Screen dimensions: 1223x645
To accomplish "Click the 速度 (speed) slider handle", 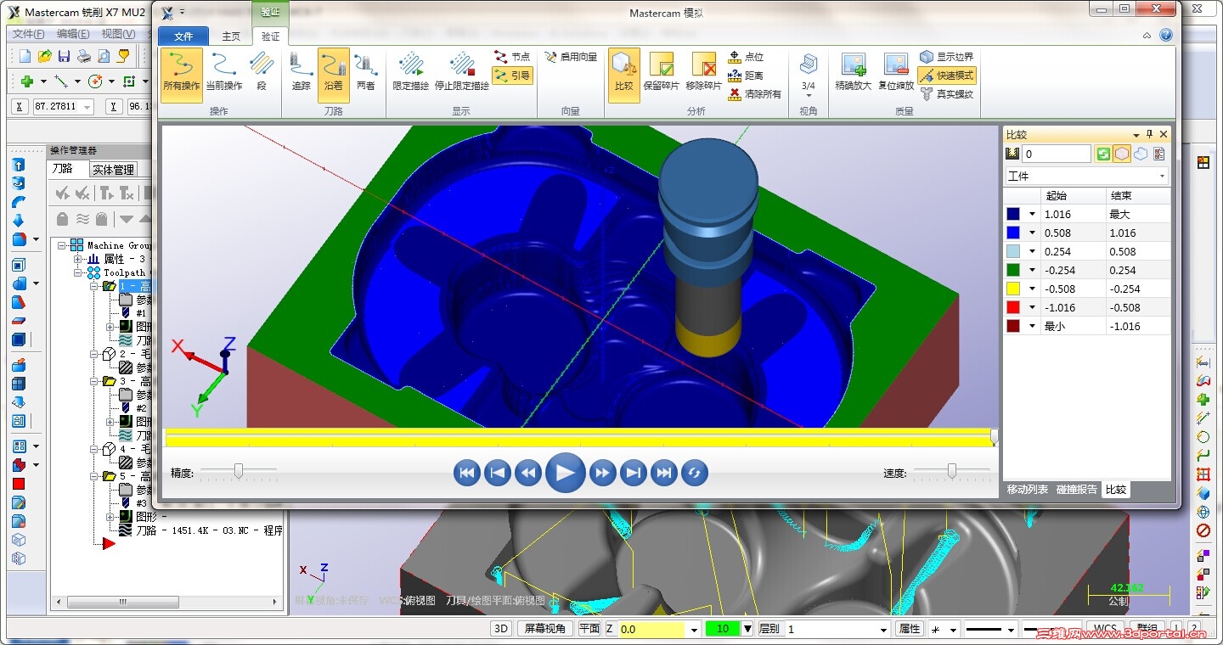I will (x=952, y=470).
